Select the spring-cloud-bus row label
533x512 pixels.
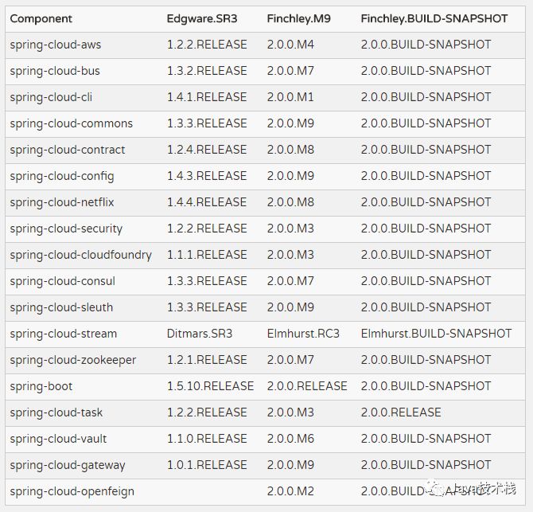coord(55,71)
